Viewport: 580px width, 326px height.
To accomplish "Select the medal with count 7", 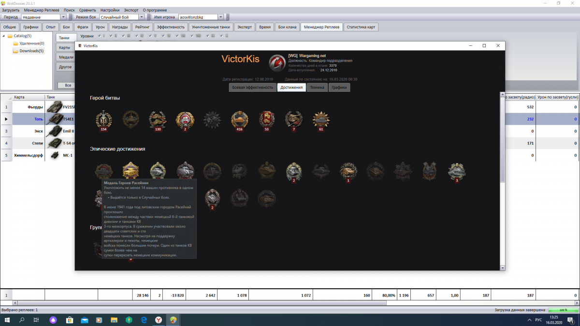I will coord(293,120).
